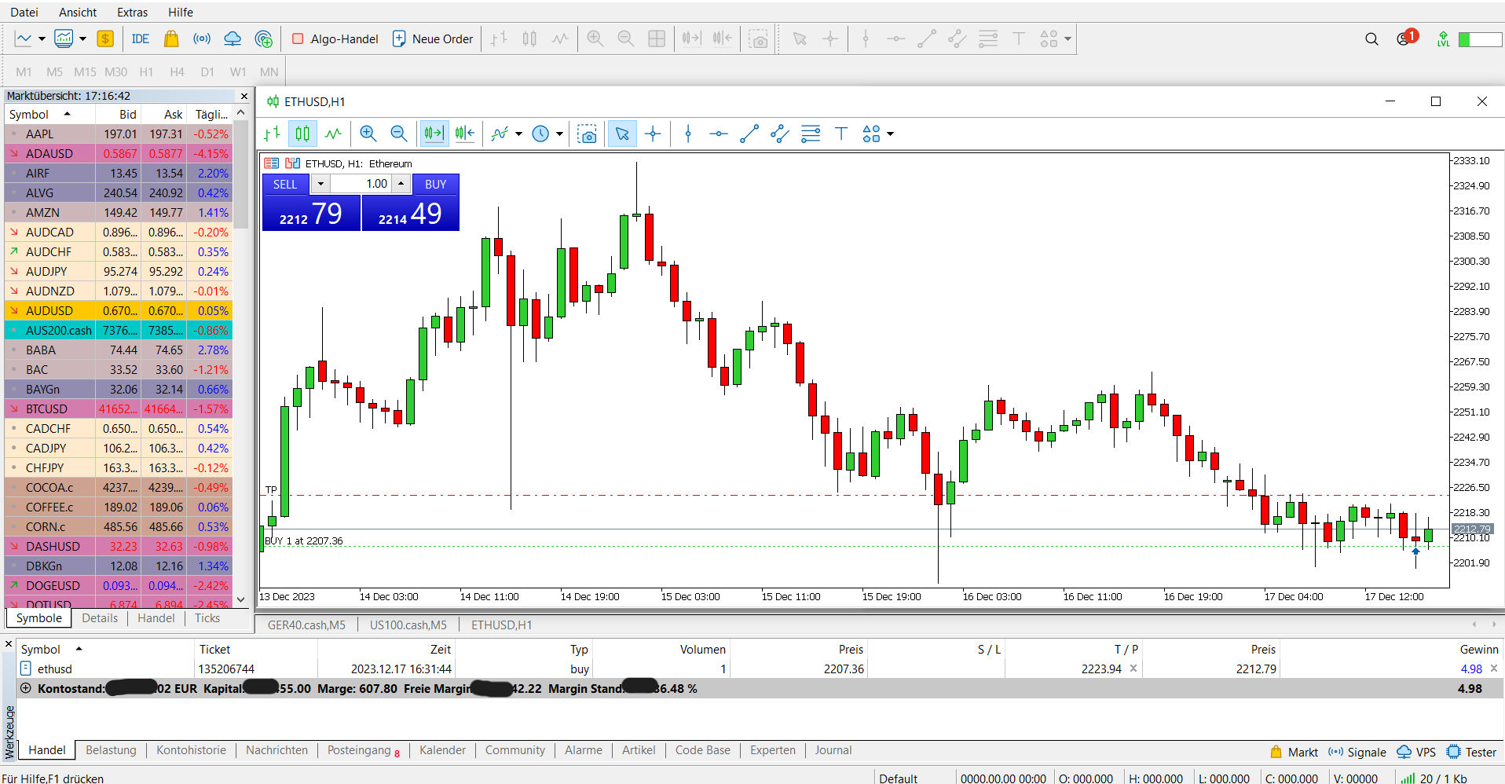1505x784 pixels.
Task: Toggle the chart shift from right edge
Action: pos(464,134)
